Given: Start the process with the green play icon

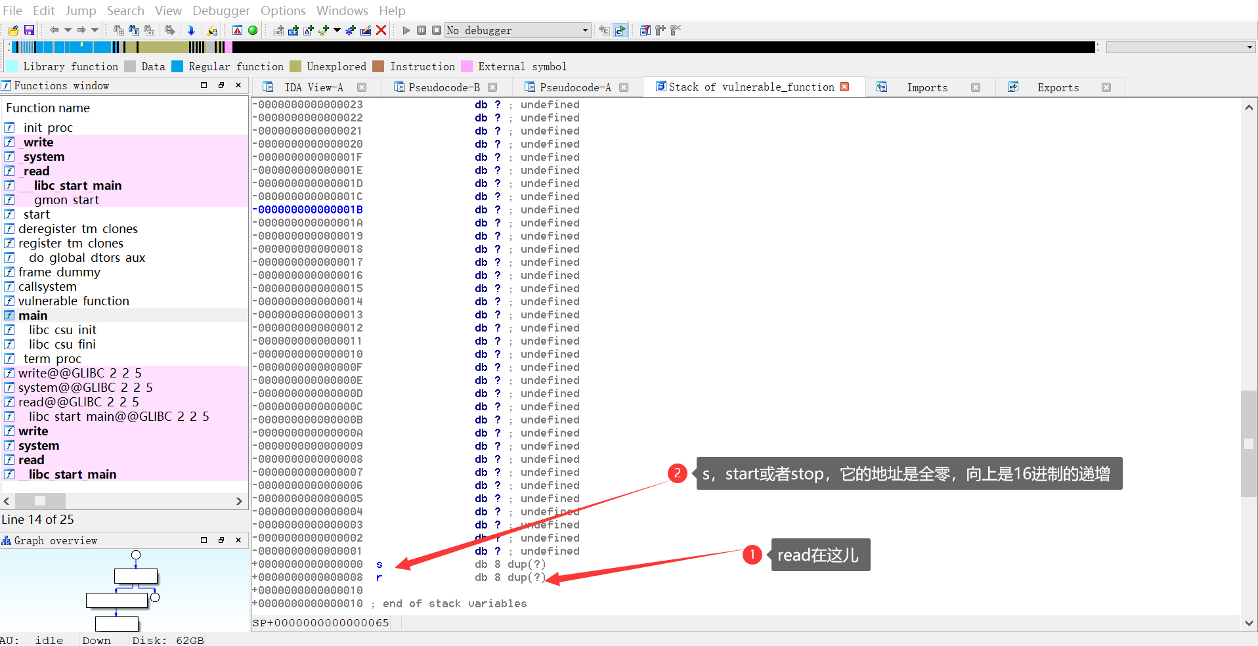Looking at the screenshot, I should [x=406, y=30].
